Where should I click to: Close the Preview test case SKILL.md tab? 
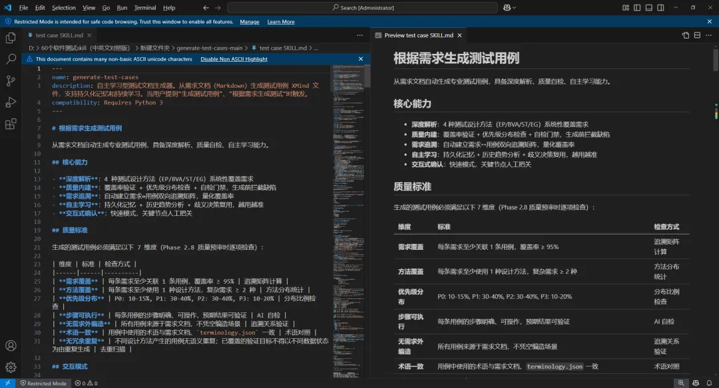pyautogui.click(x=459, y=35)
